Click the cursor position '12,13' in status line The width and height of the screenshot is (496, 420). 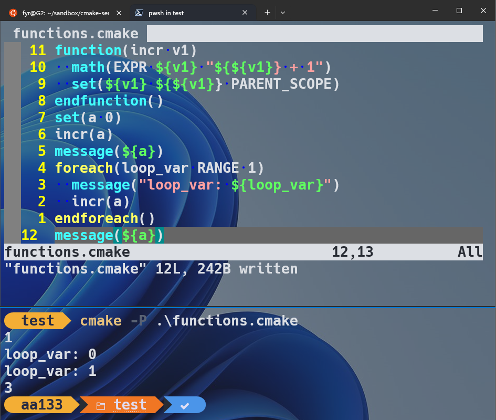pyautogui.click(x=352, y=252)
